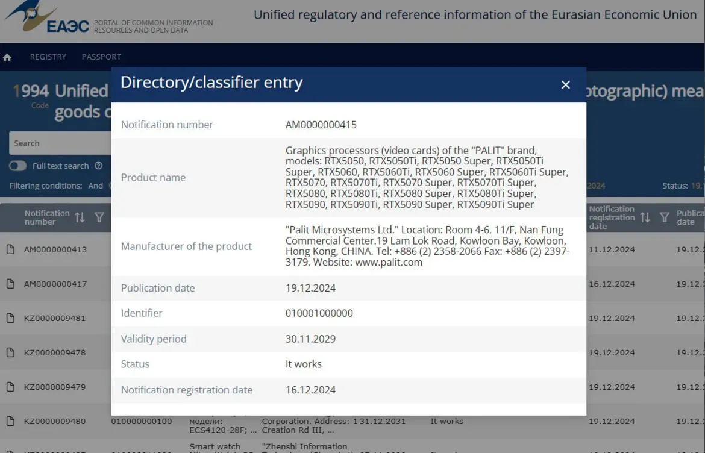
Task: Click validity period 30.11.2029
Action: pos(311,339)
